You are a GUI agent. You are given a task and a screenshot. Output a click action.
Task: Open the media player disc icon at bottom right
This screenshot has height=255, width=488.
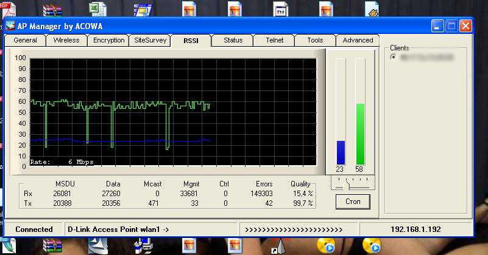point(372,246)
